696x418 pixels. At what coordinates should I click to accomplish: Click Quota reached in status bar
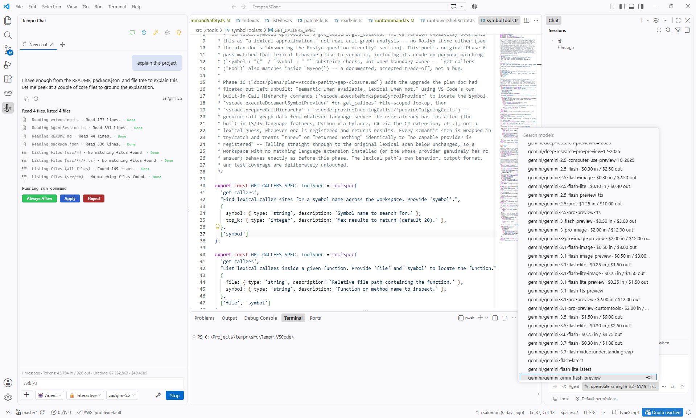pos(663,412)
